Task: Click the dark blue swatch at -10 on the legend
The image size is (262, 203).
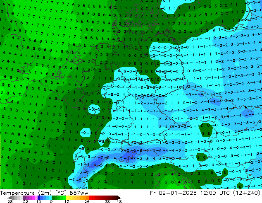Action: (39, 198)
